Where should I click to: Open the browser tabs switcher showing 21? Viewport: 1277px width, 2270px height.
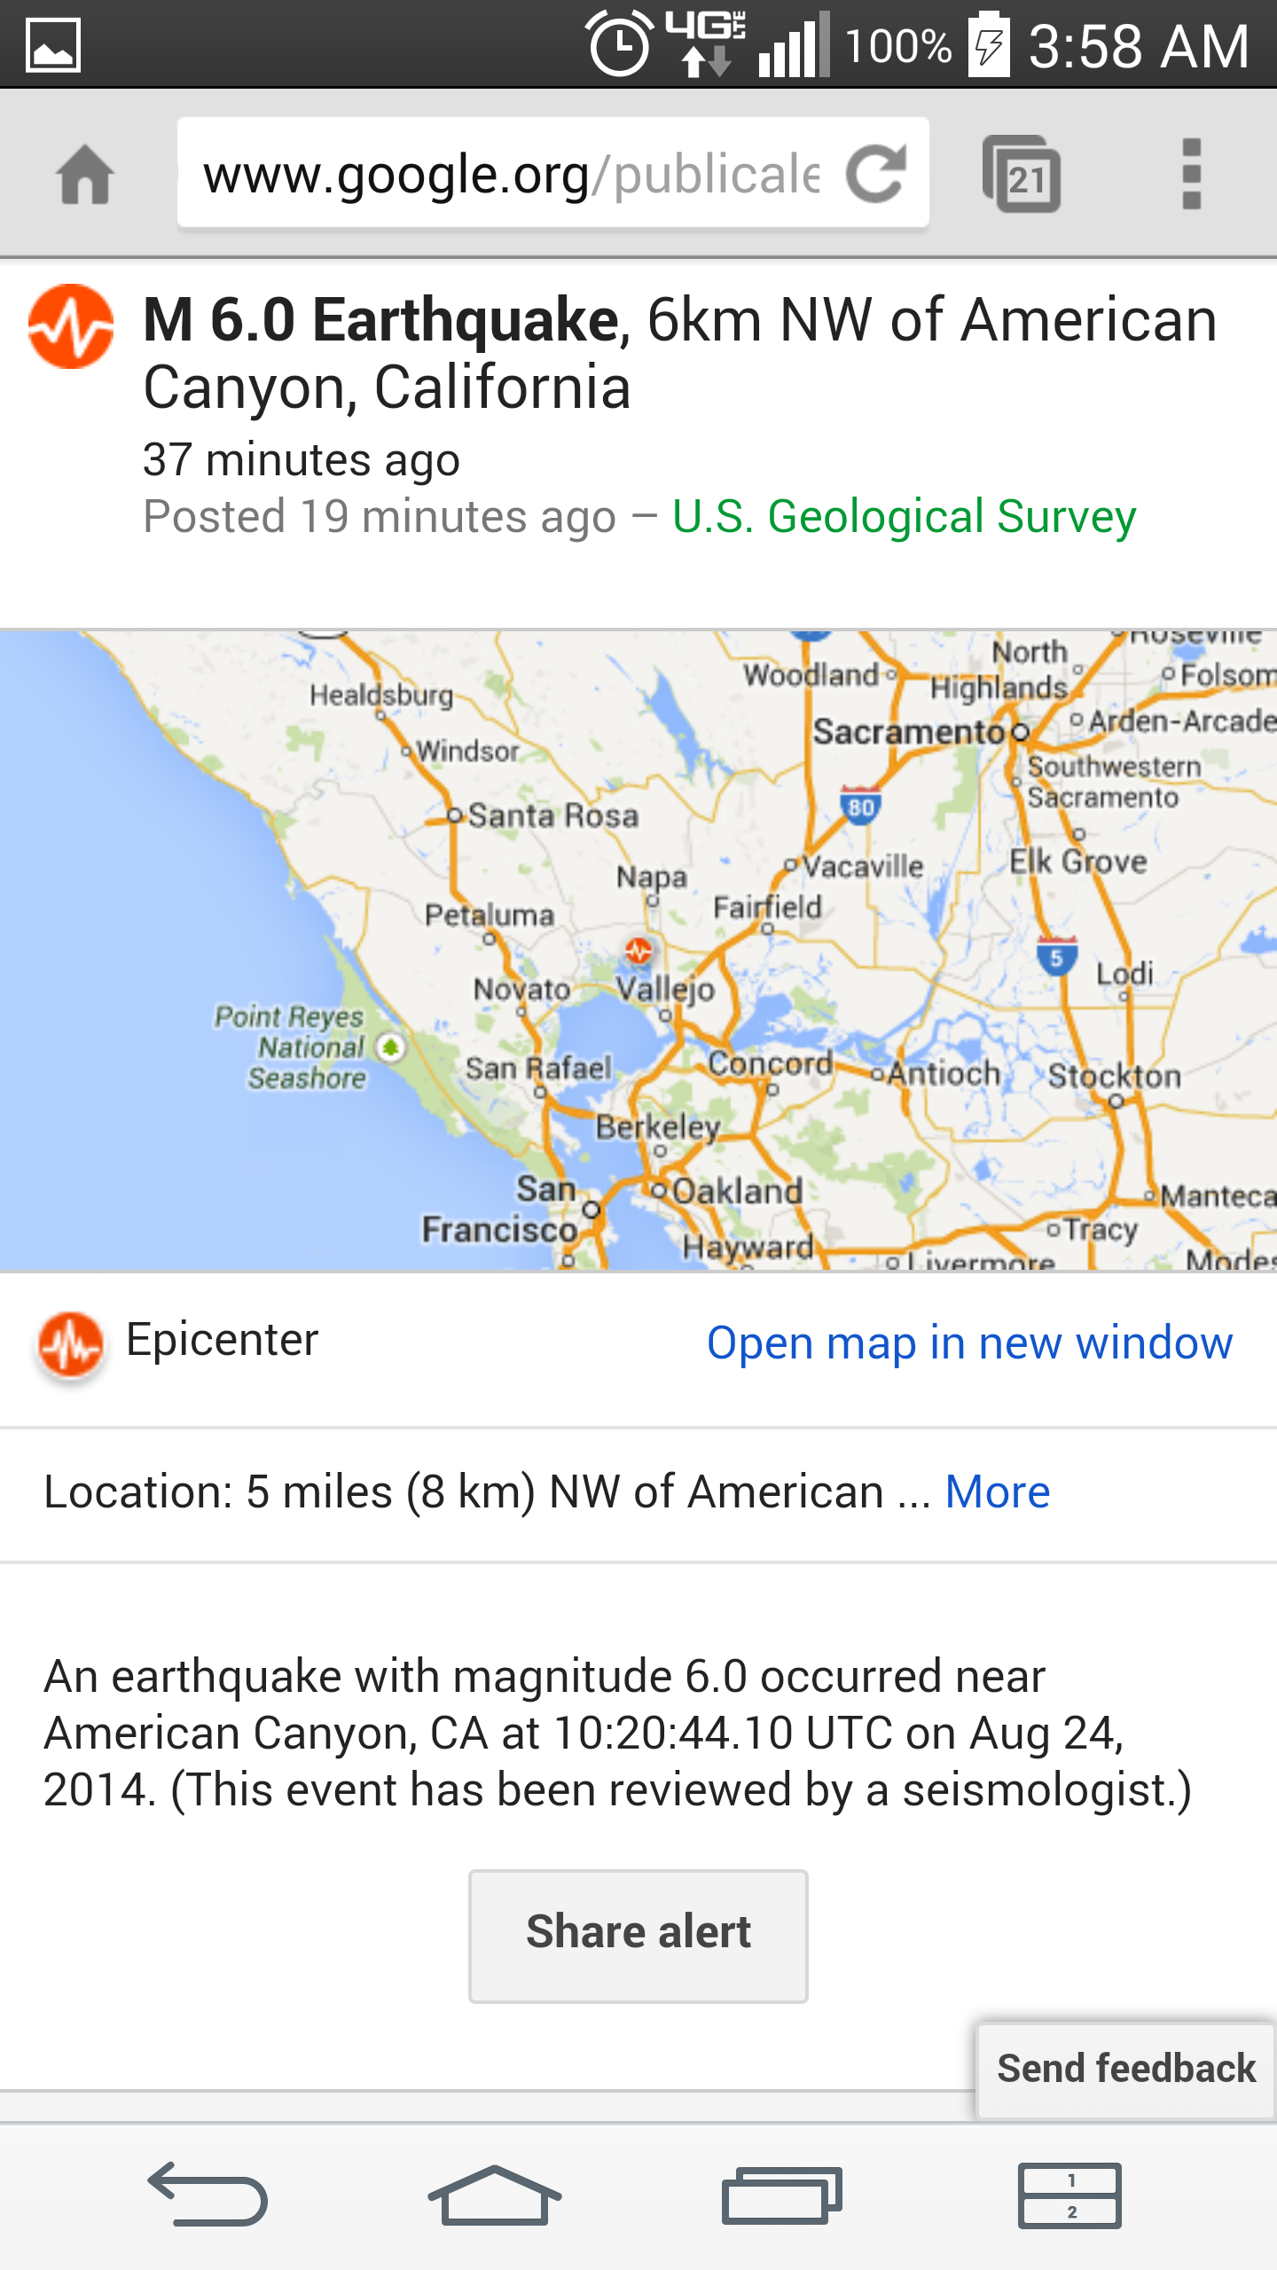(1022, 175)
